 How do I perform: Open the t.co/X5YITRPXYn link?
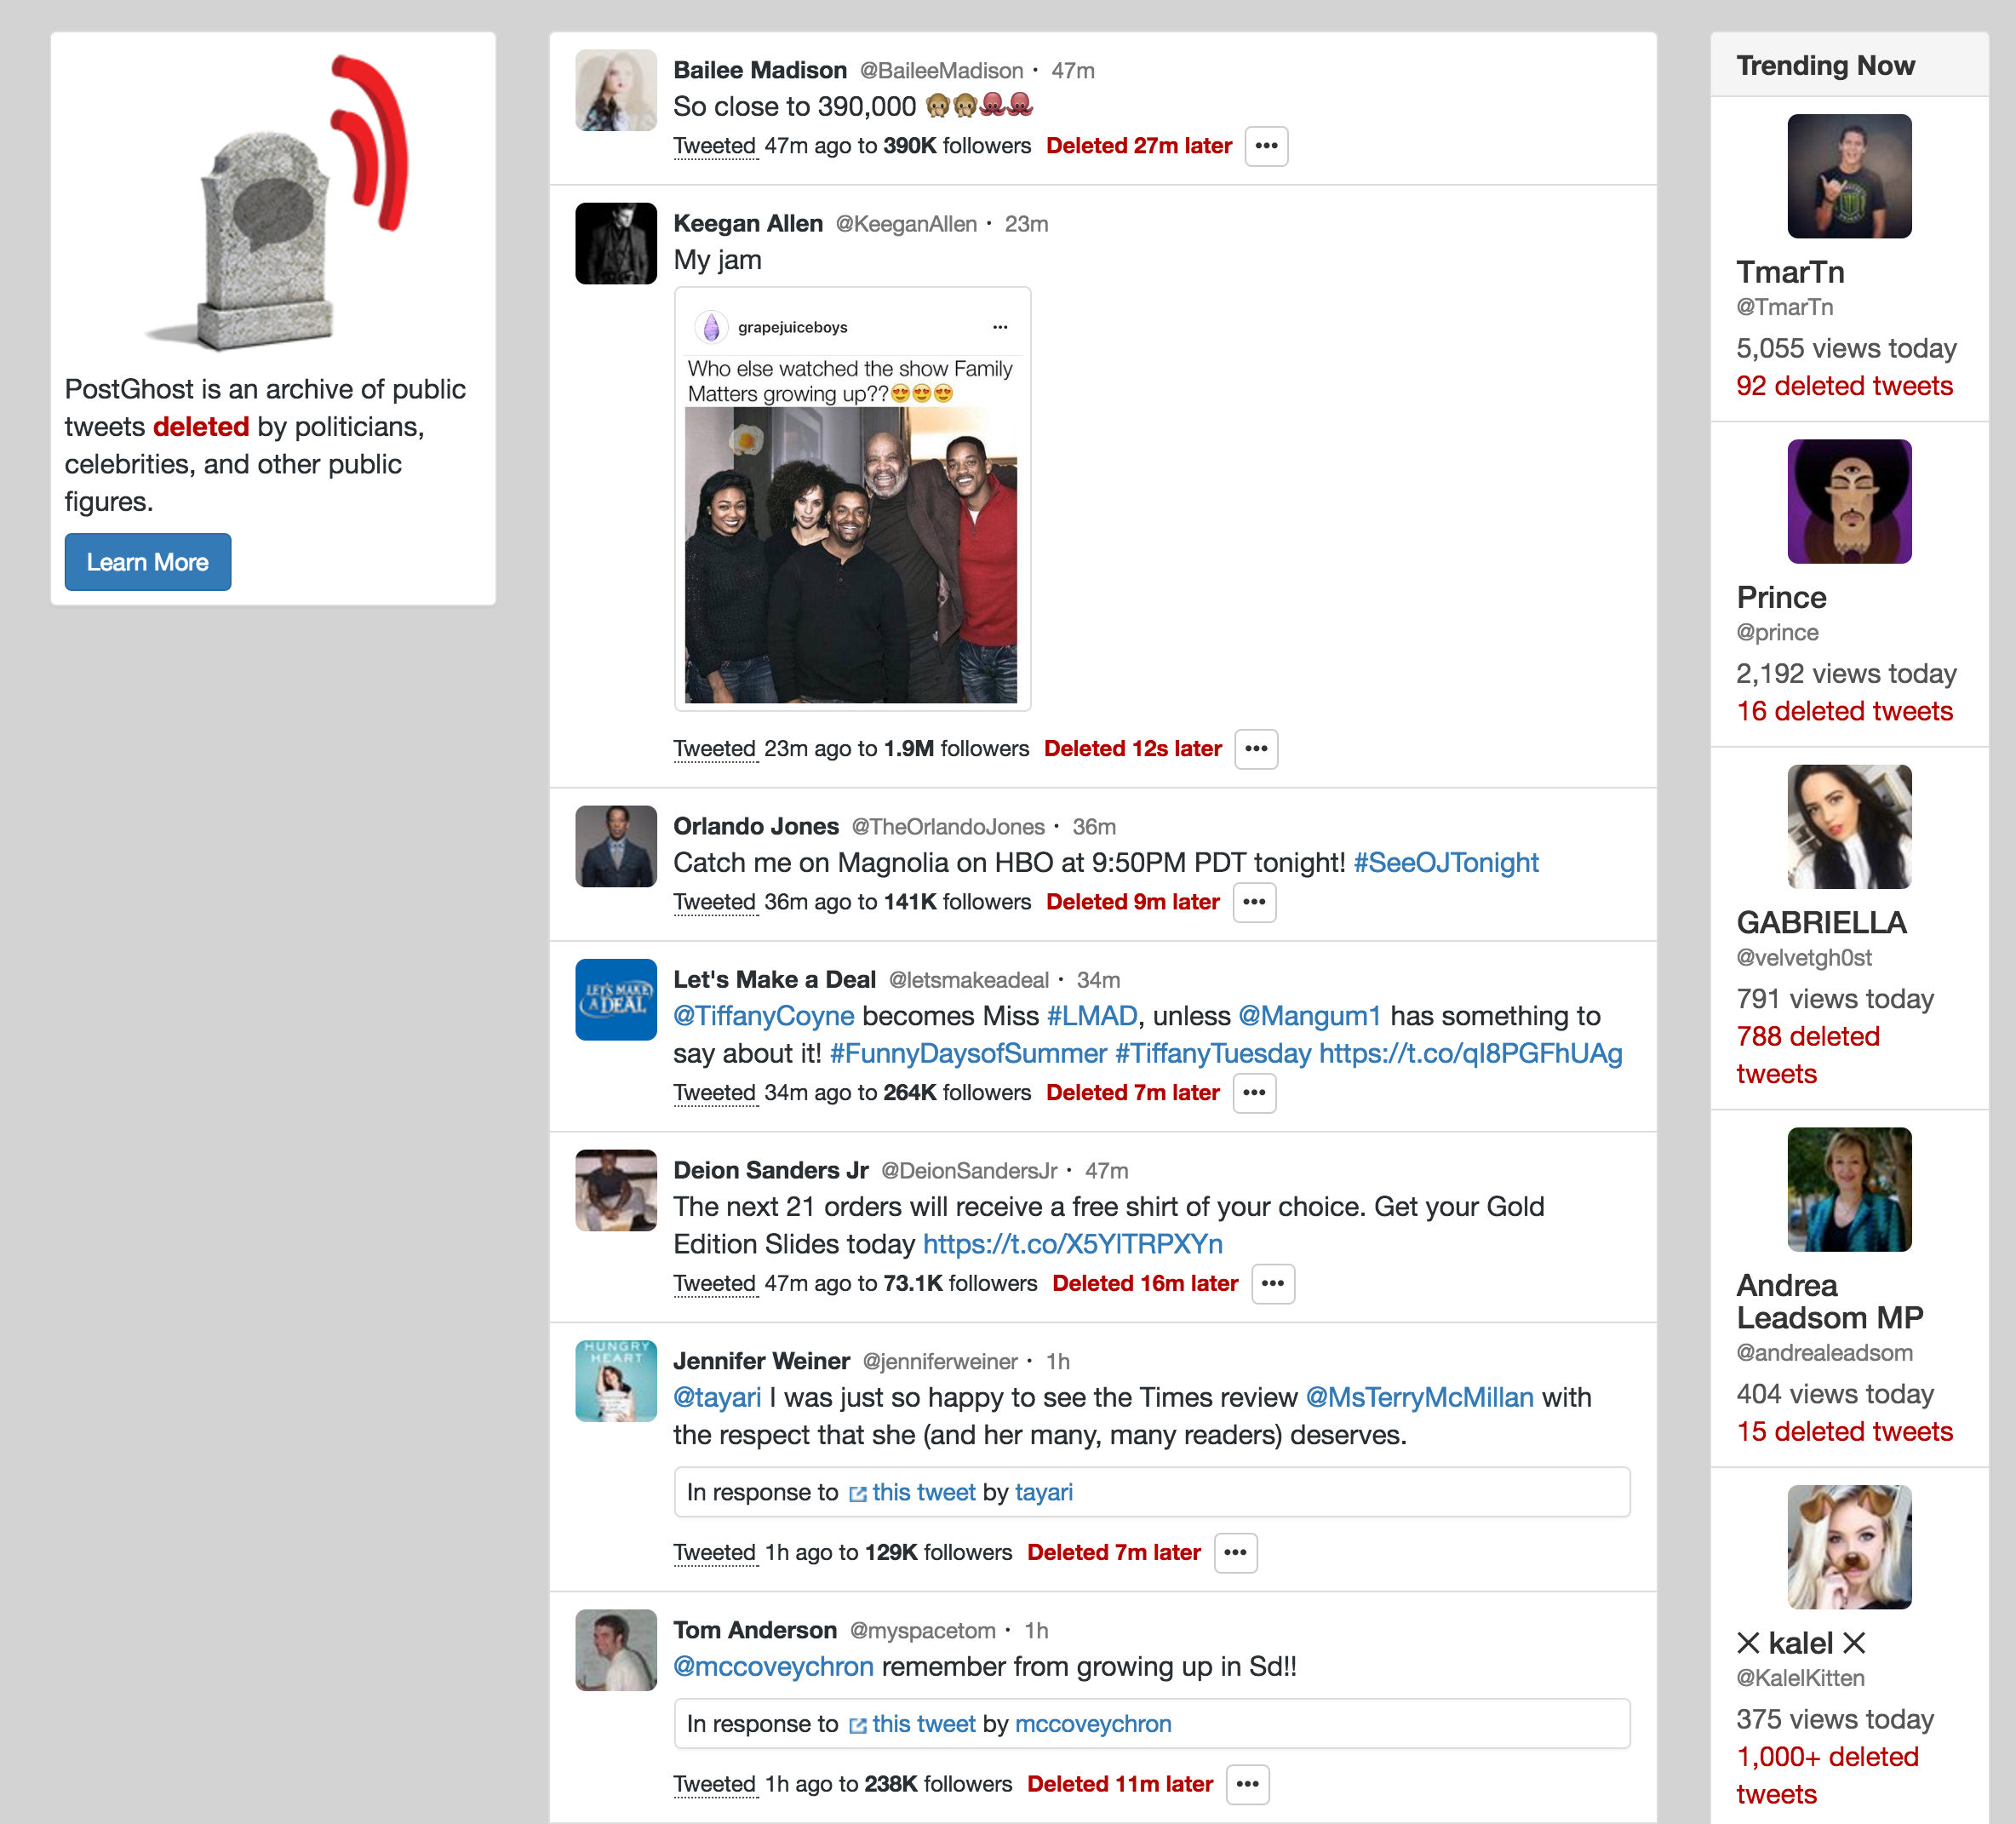tap(1072, 1244)
